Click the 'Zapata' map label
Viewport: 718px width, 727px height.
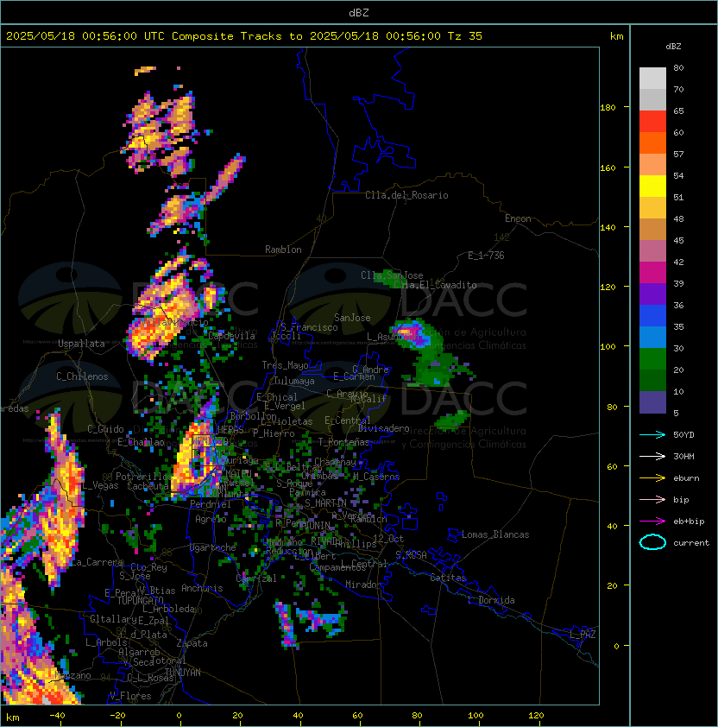[192, 643]
